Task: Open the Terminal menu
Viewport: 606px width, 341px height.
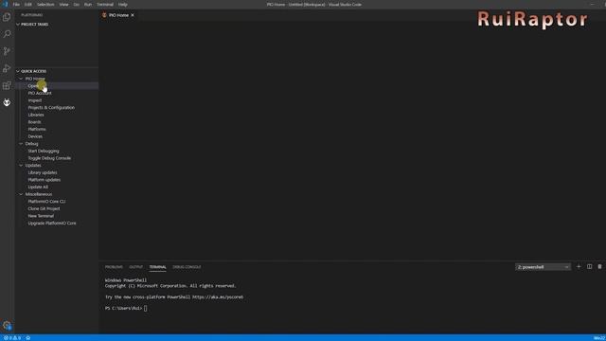Action: [x=105, y=4]
